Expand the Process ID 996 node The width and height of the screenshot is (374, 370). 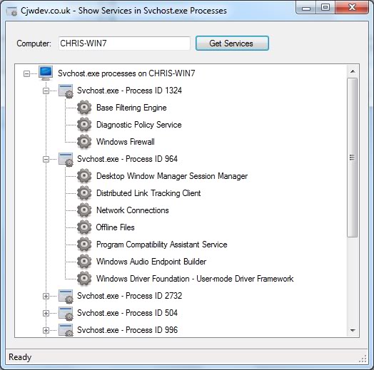46,331
